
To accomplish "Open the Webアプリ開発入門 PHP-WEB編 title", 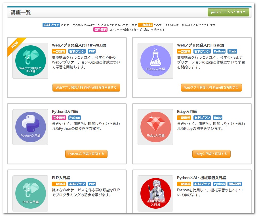I will click(x=79, y=45).
